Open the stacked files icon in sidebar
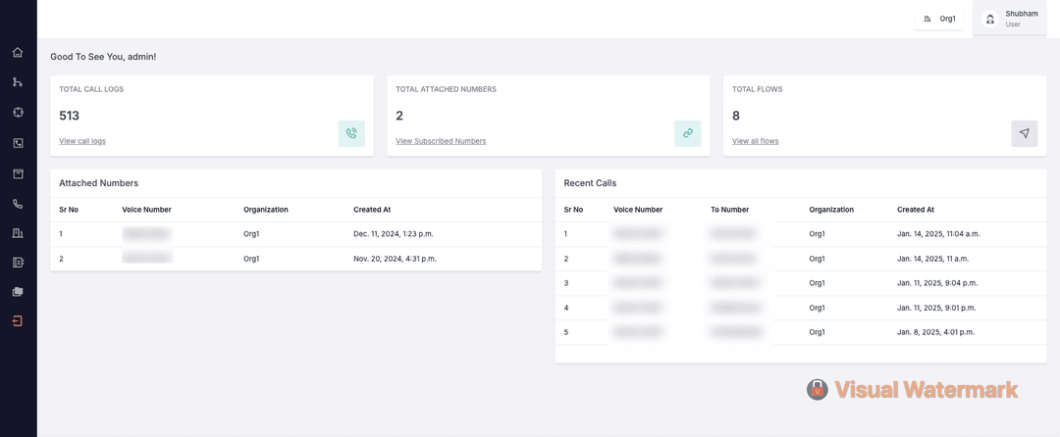 19,292
